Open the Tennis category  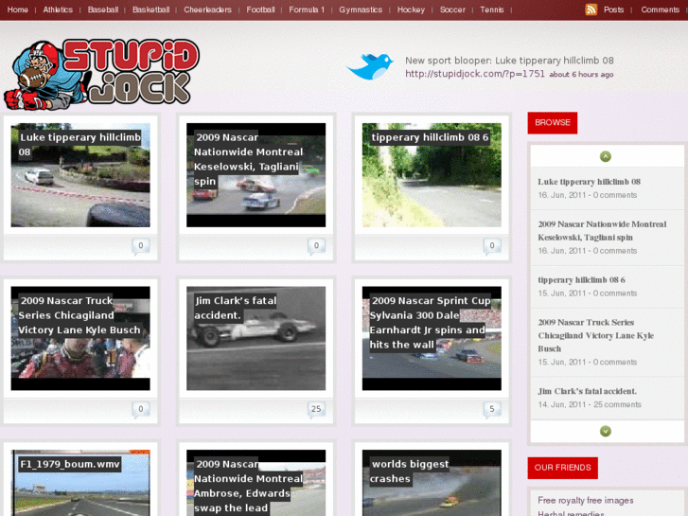(x=492, y=9)
